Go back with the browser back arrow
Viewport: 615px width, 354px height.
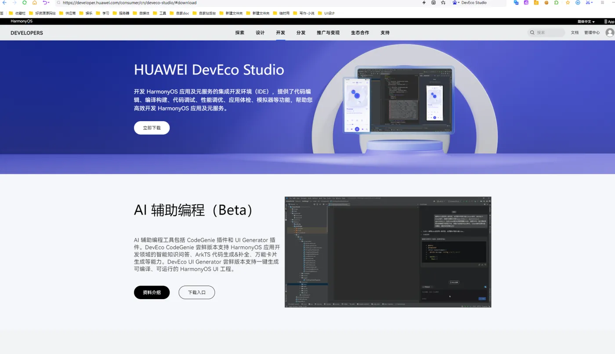[5, 3]
